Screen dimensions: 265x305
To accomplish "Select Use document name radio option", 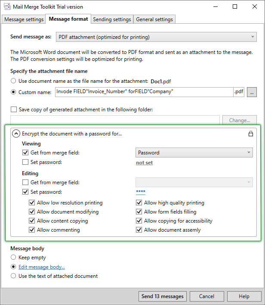I will tap(13, 81).
